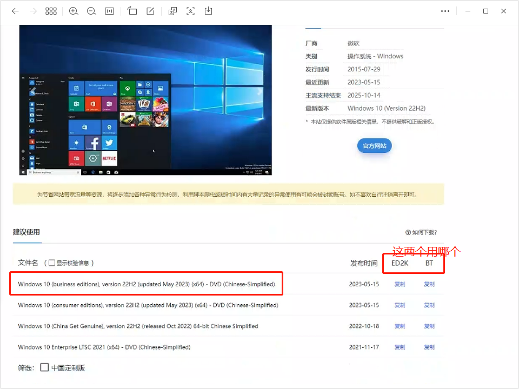Copy BT link for China Get Genuine row
This screenshot has width=519, height=389.
[x=429, y=326]
